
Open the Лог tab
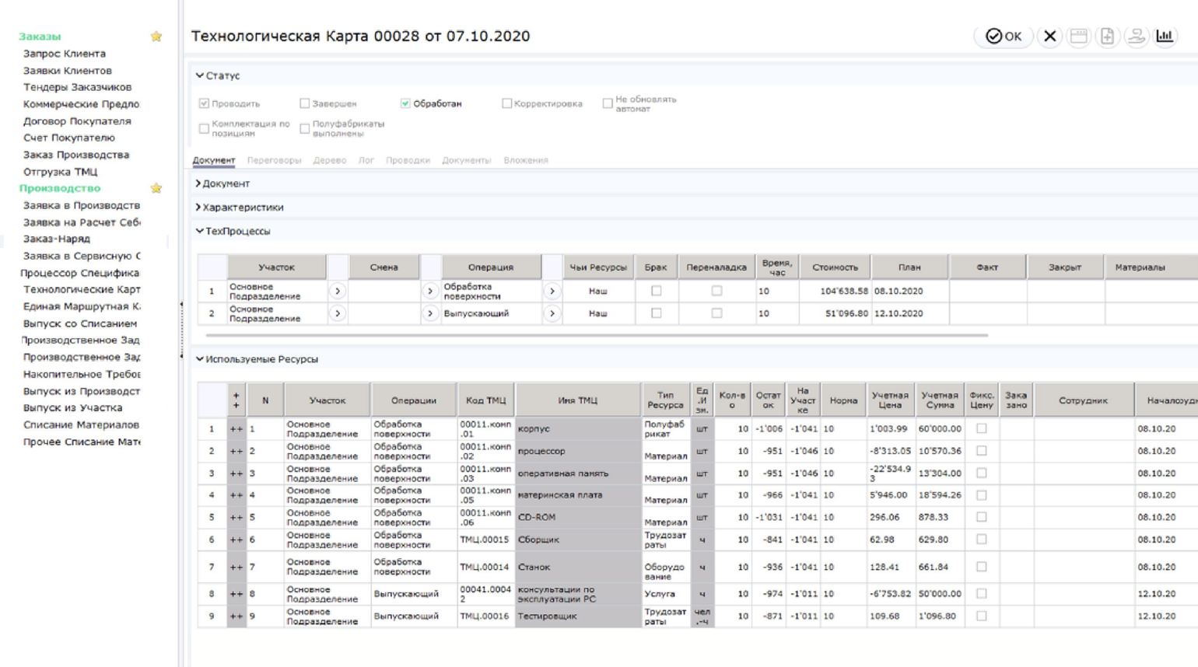366,160
